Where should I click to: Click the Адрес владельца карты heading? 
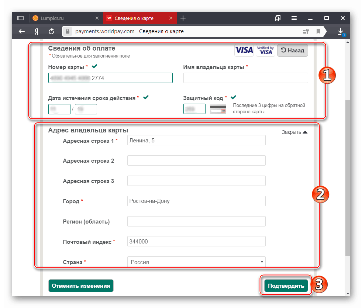point(88,130)
